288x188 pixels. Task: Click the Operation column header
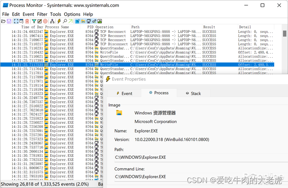[105, 27]
